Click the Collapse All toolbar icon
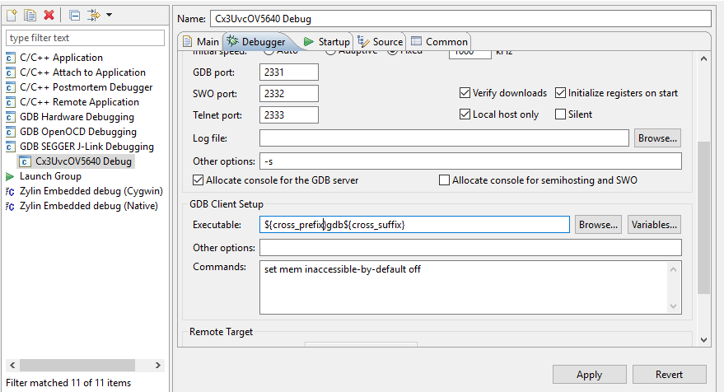Screen dimensions: 724x392 pos(74,16)
